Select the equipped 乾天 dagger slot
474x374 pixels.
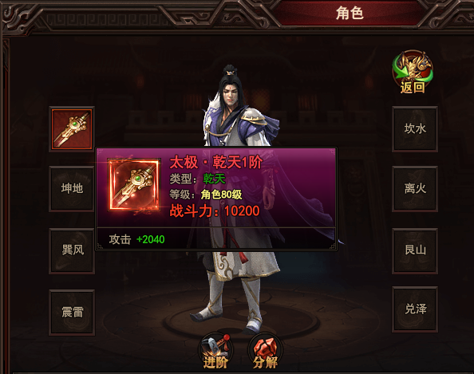coord(72,129)
